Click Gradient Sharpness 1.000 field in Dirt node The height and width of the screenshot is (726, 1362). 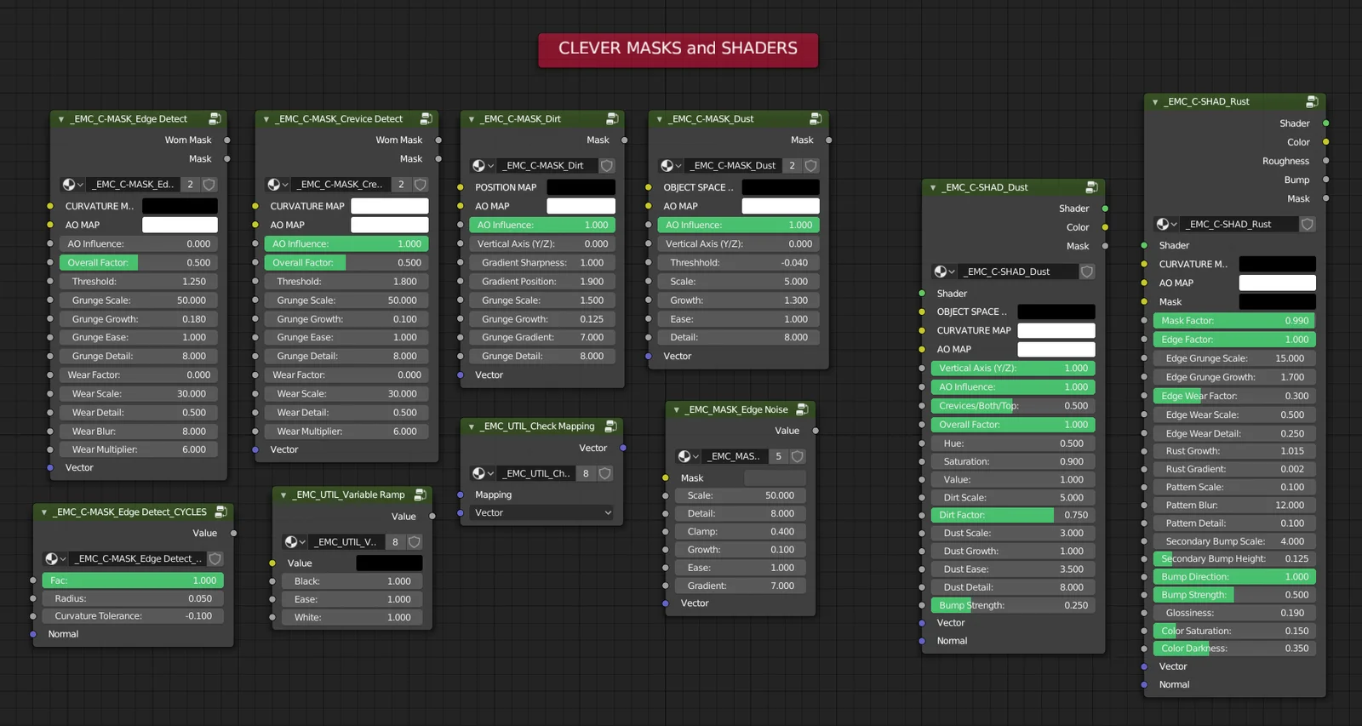[x=542, y=263]
